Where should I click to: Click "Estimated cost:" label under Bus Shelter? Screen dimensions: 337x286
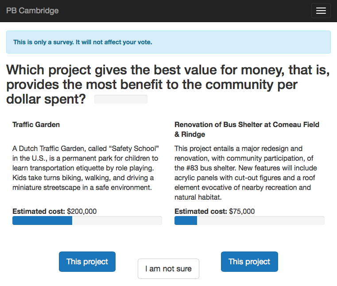pos(201,212)
